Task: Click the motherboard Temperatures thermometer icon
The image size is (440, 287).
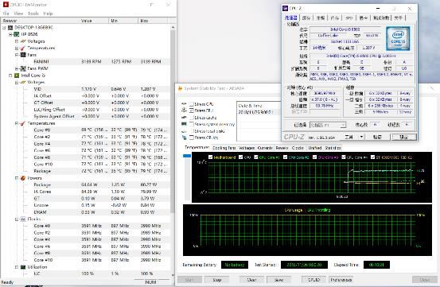Action: pos(23,48)
